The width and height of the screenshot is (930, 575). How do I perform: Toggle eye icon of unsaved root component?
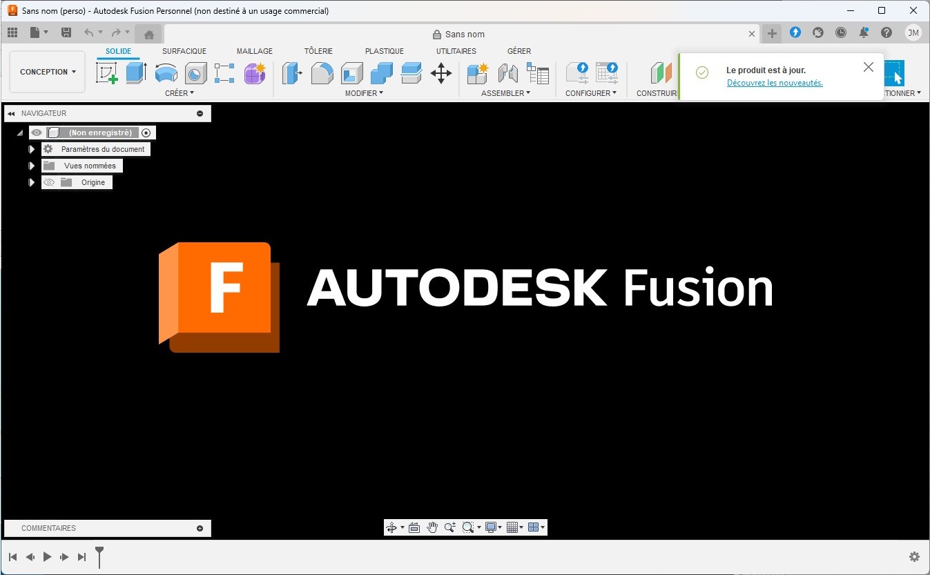tap(37, 133)
